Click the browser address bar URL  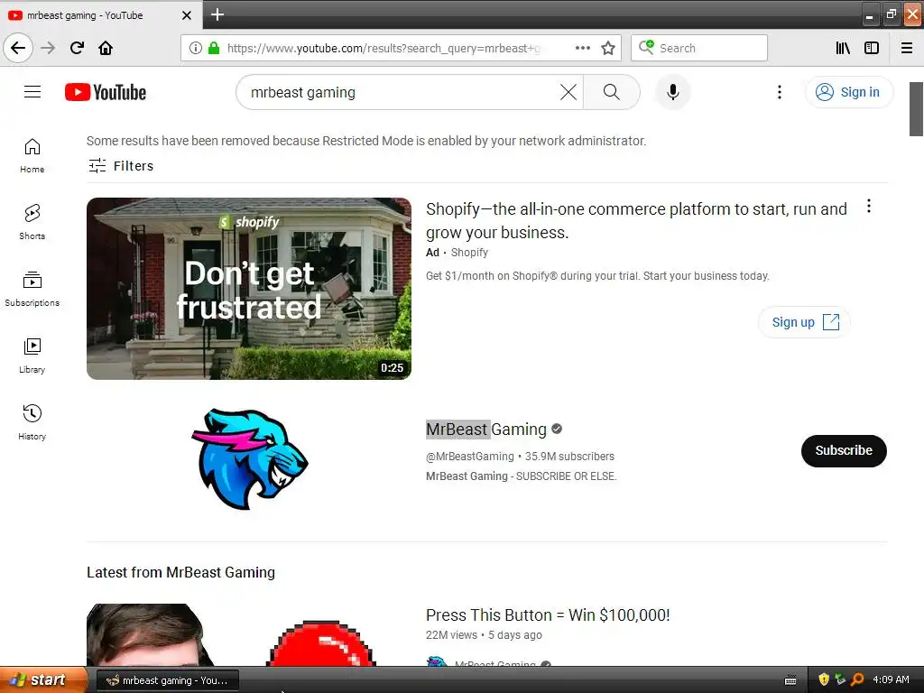point(383,48)
